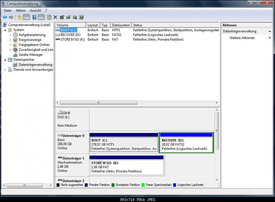
Task: Click up arrow of disk view scrollbar
Action: click(217, 110)
